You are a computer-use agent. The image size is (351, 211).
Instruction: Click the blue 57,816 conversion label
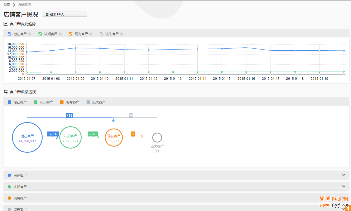[x=53, y=134]
